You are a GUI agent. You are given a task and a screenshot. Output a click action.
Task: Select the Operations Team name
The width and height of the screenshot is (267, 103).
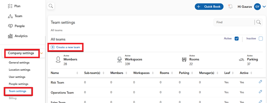(62, 93)
